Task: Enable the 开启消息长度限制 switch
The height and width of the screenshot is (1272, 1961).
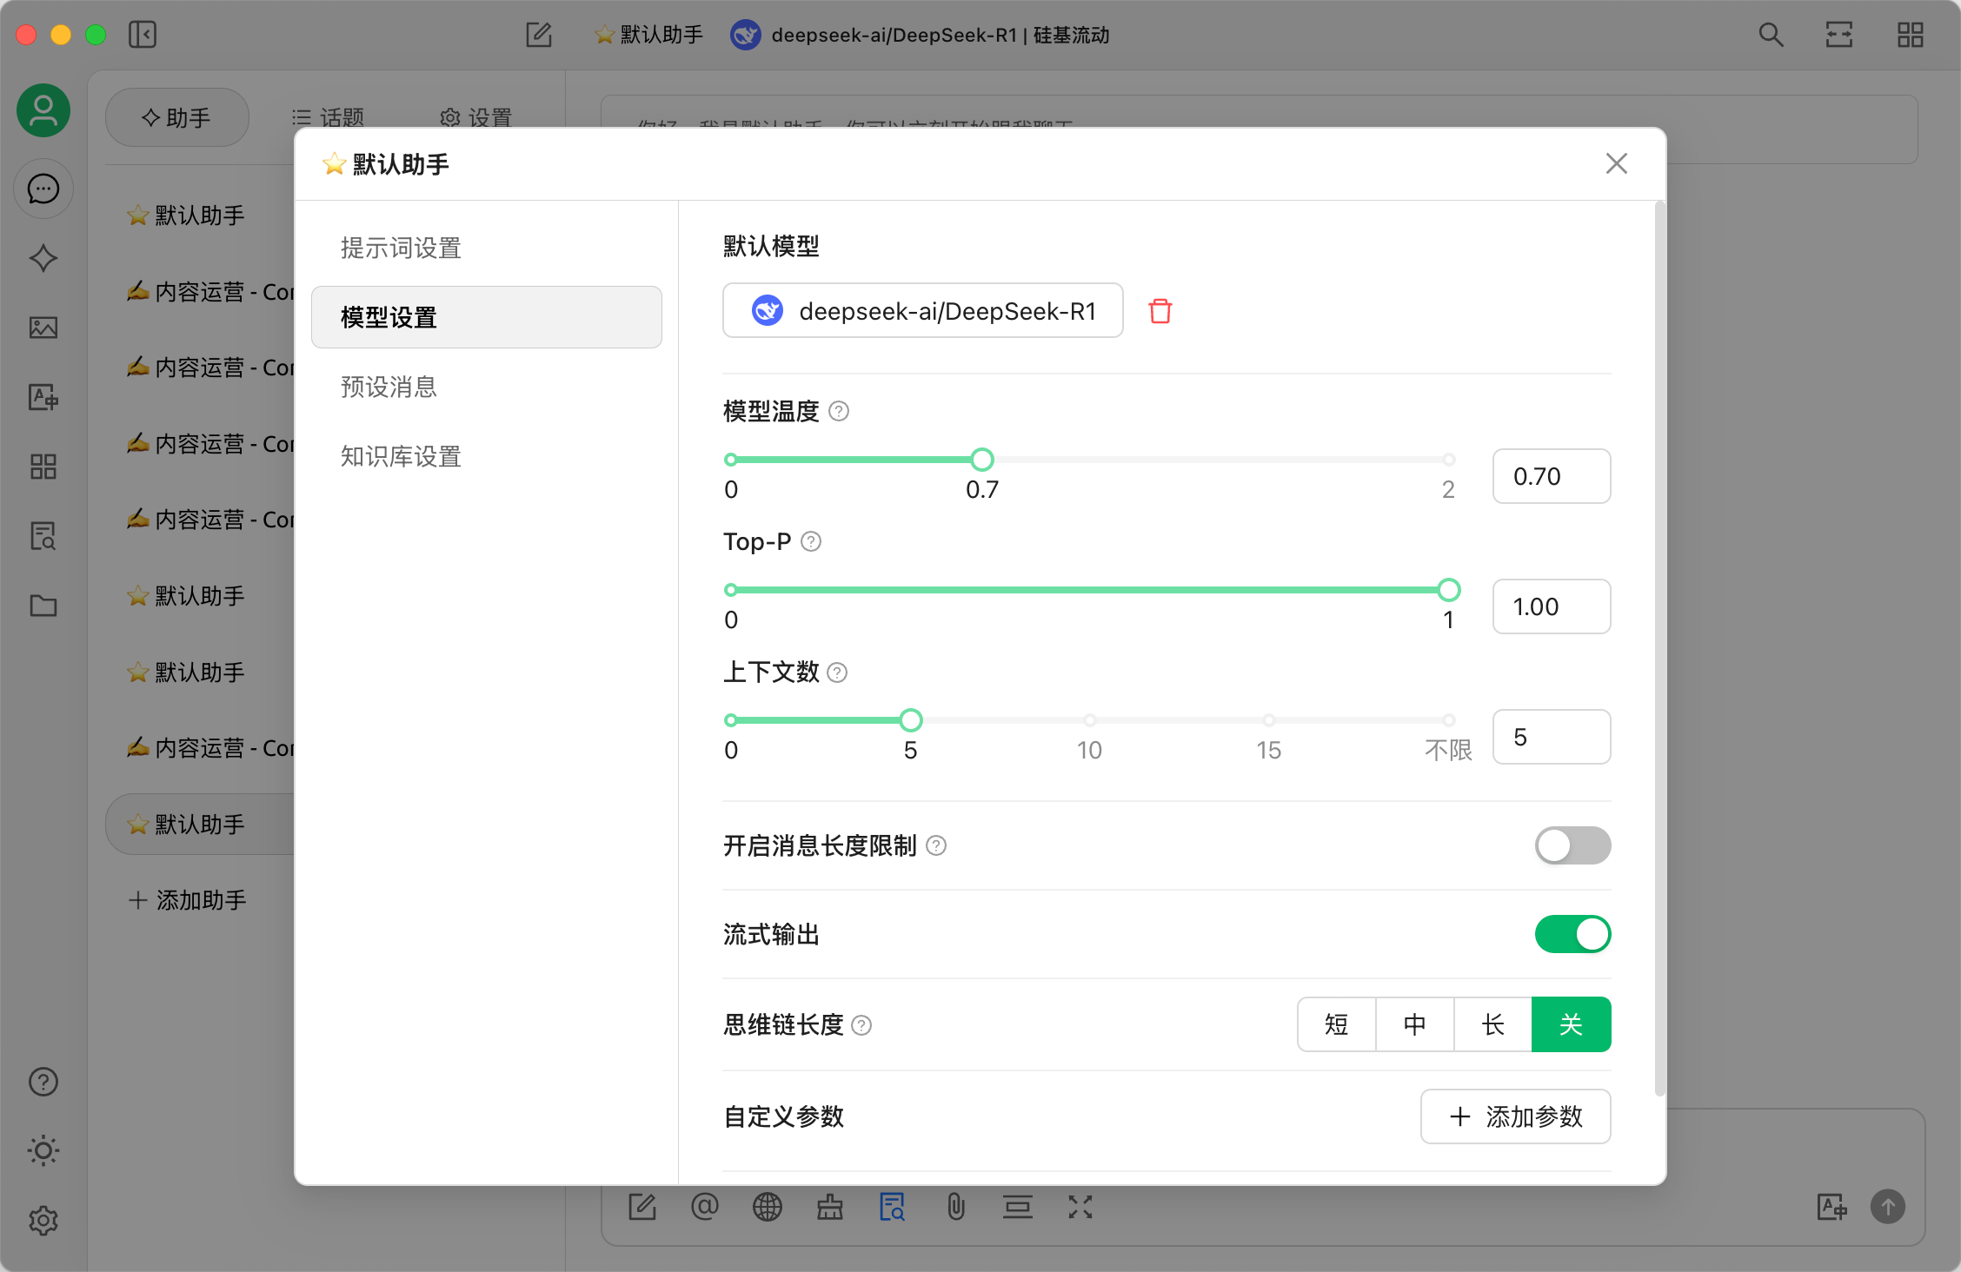Action: tap(1572, 845)
